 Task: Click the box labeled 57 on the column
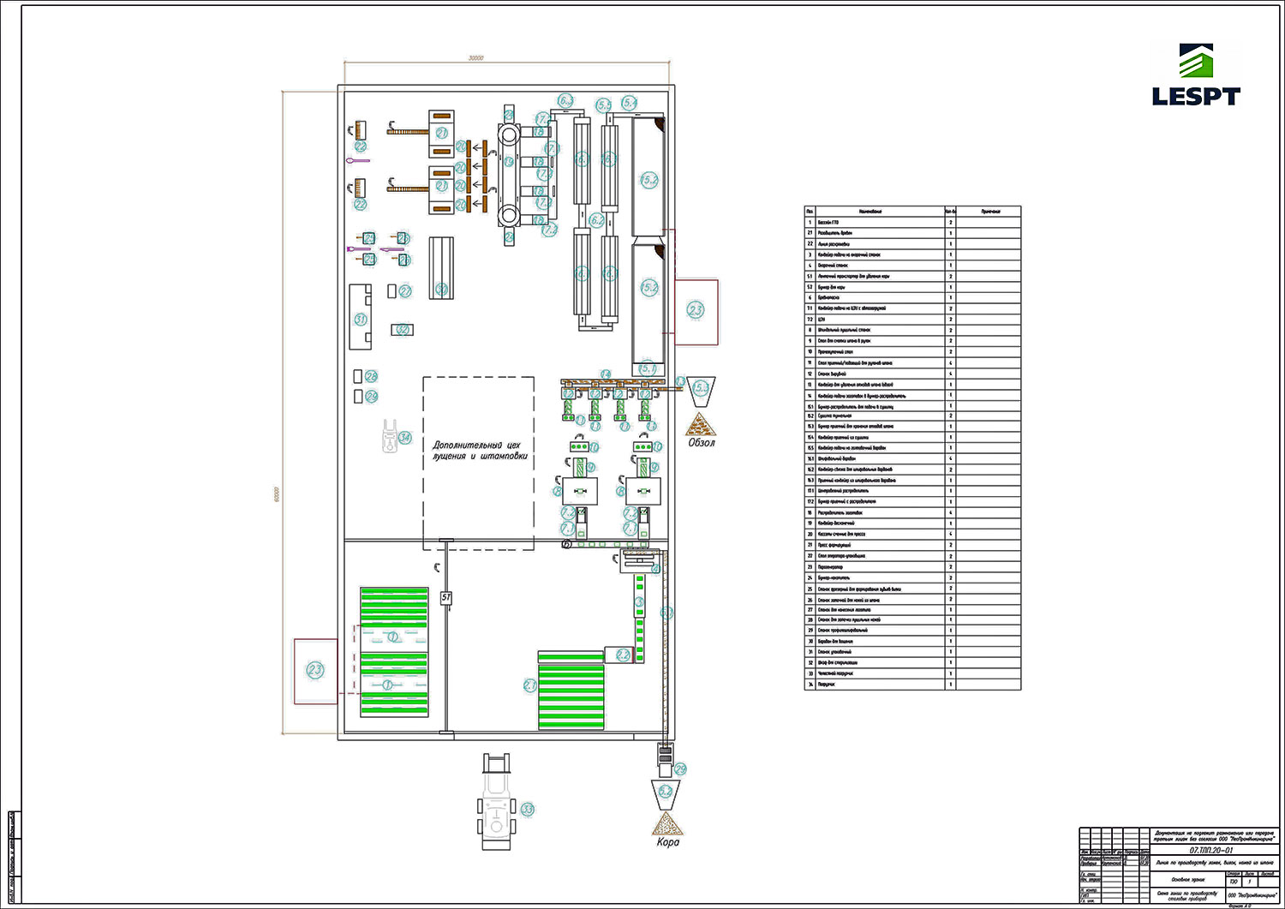pyautogui.click(x=445, y=597)
